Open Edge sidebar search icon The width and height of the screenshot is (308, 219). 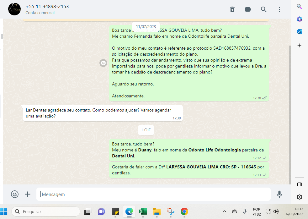tap(299, 6)
